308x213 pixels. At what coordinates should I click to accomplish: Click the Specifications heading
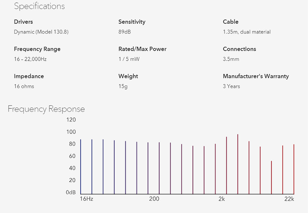coord(39,6)
